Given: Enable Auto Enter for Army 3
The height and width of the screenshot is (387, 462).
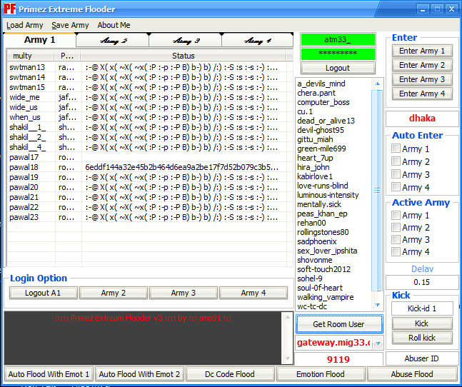Looking at the screenshot, I should tap(396, 174).
